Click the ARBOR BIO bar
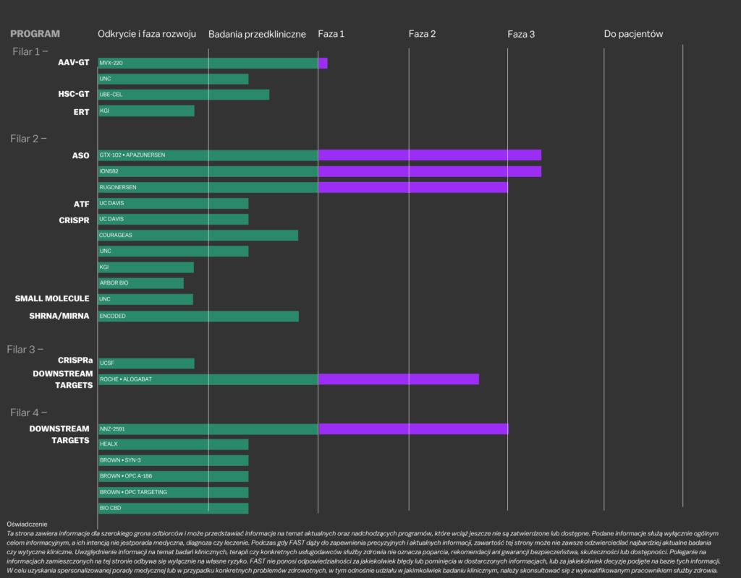741x578 pixels. click(x=141, y=283)
